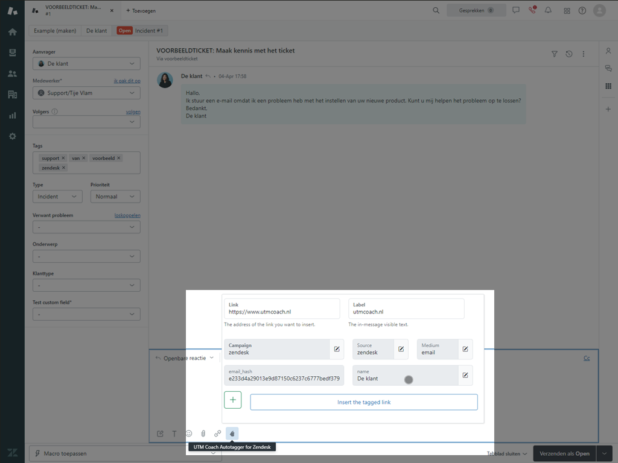The image size is (618, 463).
Task: Add a new parameter with plus button
Action: [233, 400]
